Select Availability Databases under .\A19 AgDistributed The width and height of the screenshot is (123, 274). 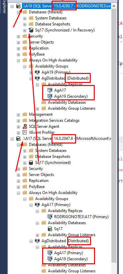click(67, 102)
